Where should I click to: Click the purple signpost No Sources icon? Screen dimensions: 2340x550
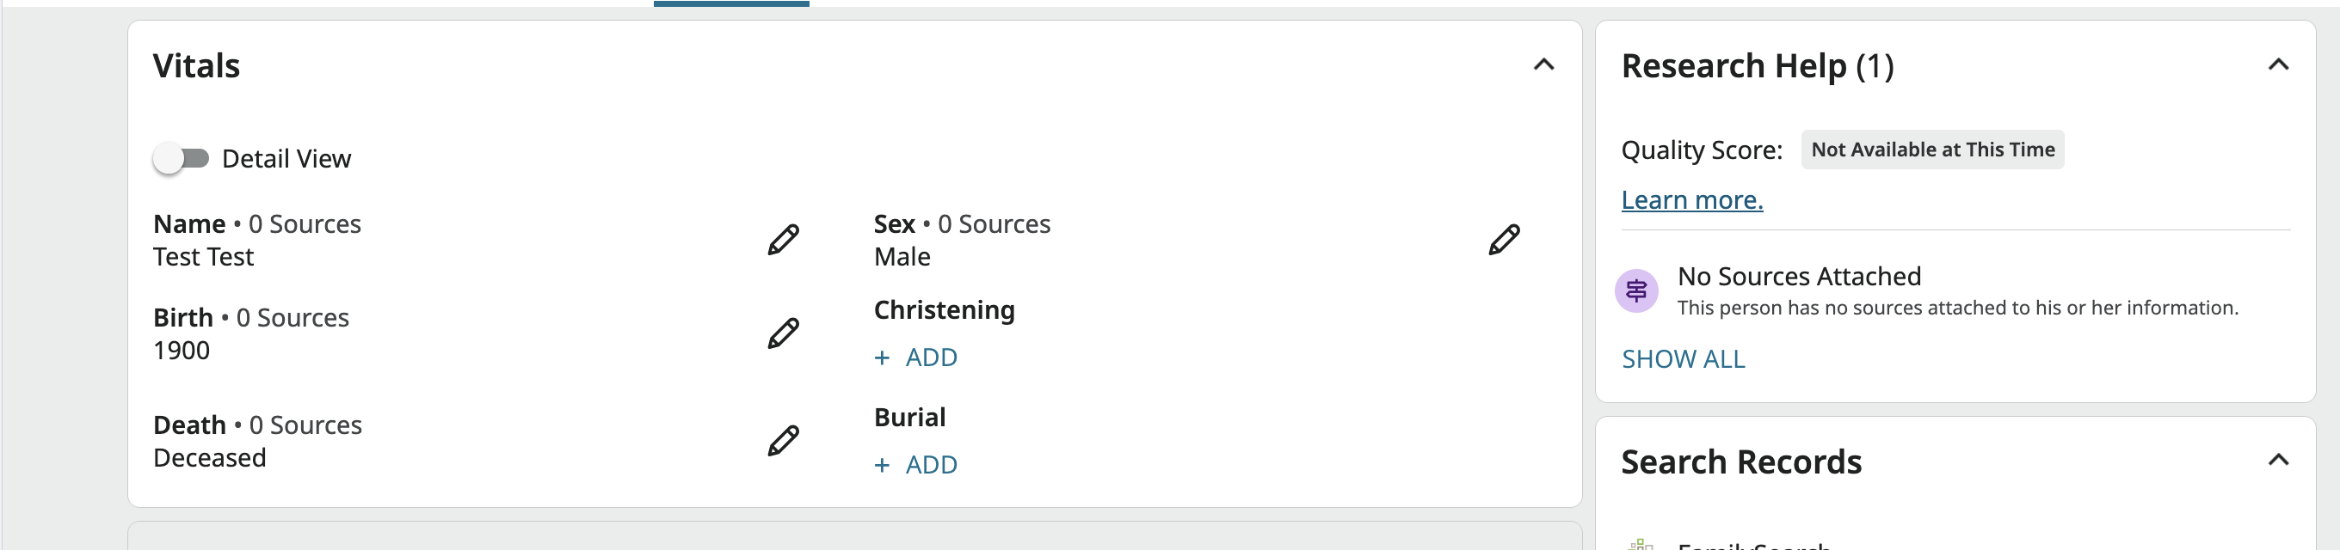point(1636,290)
